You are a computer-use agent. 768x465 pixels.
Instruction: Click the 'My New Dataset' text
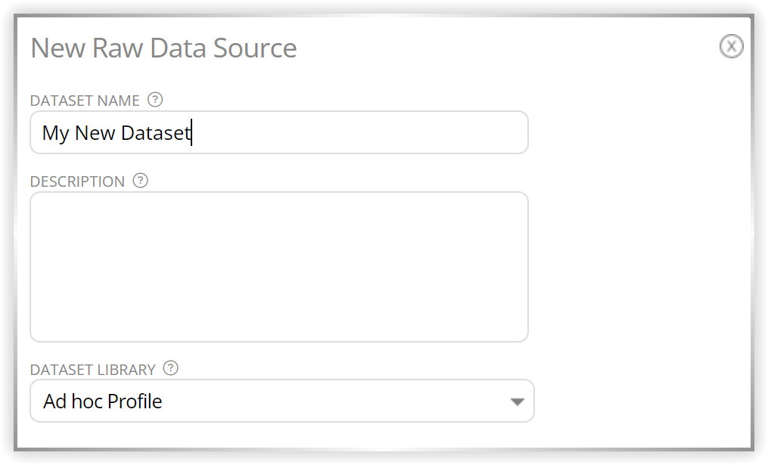pos(116,133)
